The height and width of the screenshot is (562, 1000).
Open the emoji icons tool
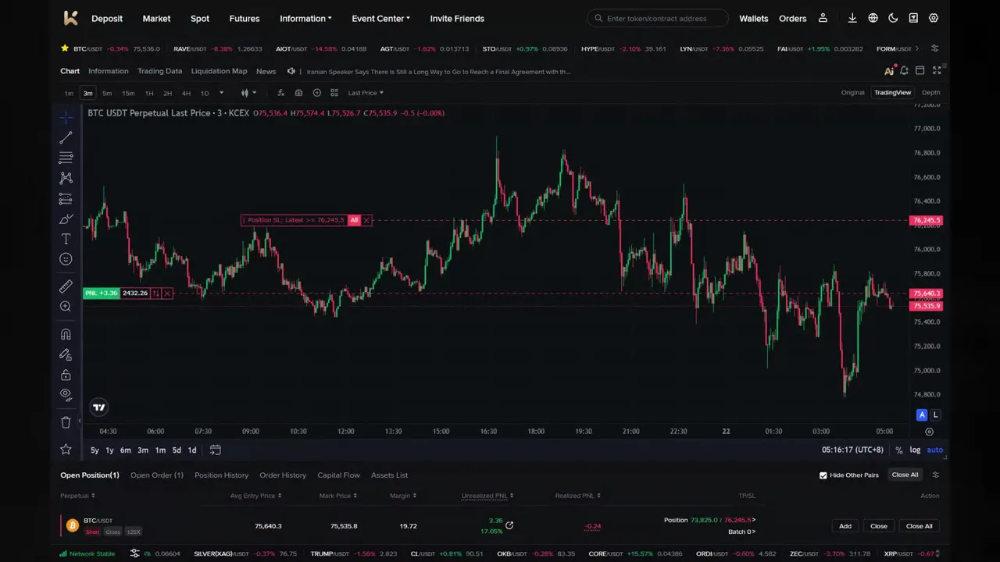[x=66, y=259]
